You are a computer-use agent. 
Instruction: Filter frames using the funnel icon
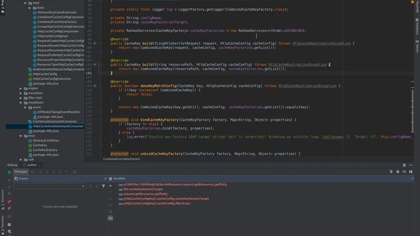point(104,186)
